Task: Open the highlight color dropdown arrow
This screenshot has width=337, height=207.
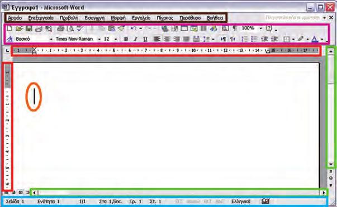Action: click(307, 39)
